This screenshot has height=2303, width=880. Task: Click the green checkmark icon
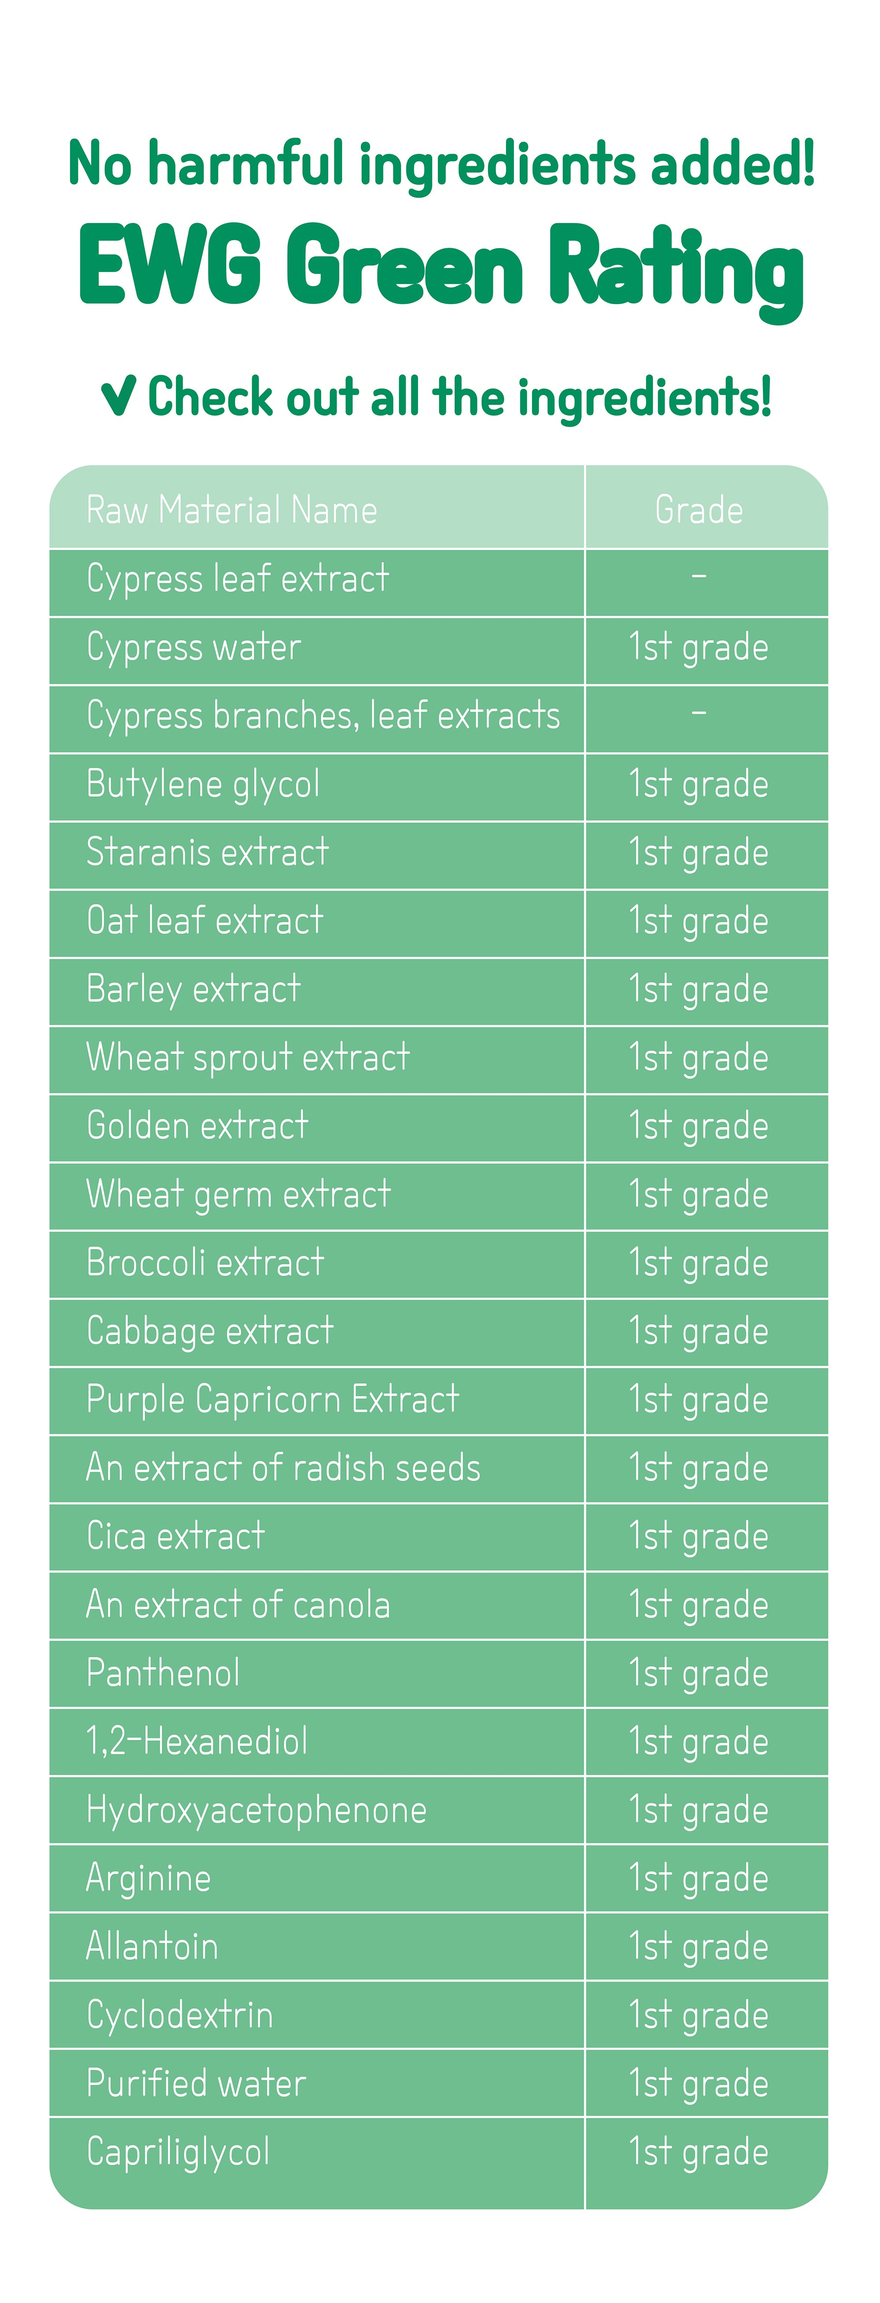tap(118, 396)
